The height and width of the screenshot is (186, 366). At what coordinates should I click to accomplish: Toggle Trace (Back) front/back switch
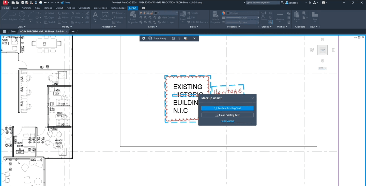pyautogui.click(x=150, y=38)
